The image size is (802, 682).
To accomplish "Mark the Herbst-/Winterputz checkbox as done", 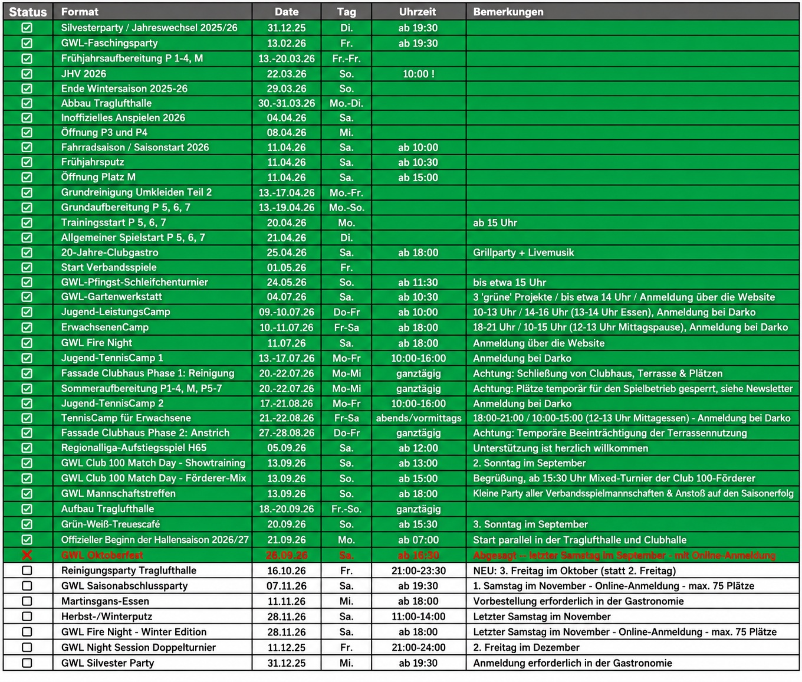I will [27, 617].
